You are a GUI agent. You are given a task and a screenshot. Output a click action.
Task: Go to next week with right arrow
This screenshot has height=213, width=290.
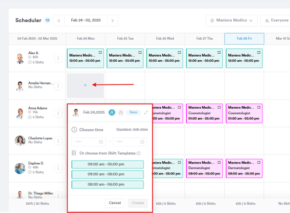point(113,20)
